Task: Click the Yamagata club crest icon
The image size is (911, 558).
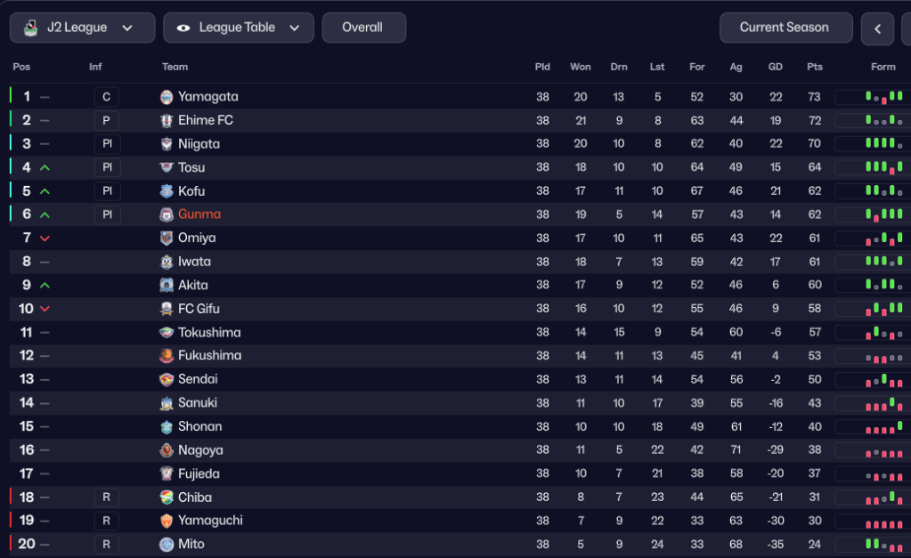Action: click(x=167, y=97)
